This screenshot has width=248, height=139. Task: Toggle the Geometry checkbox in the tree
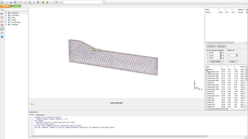point(11,13)
